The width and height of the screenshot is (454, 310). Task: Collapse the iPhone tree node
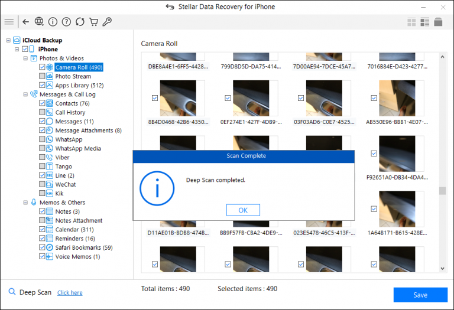(17, 50)
